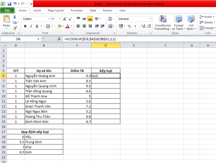The width and height of the screenshot is (216, 163).
Task: Click the Increase Indent icon
Action: [102, 26]
